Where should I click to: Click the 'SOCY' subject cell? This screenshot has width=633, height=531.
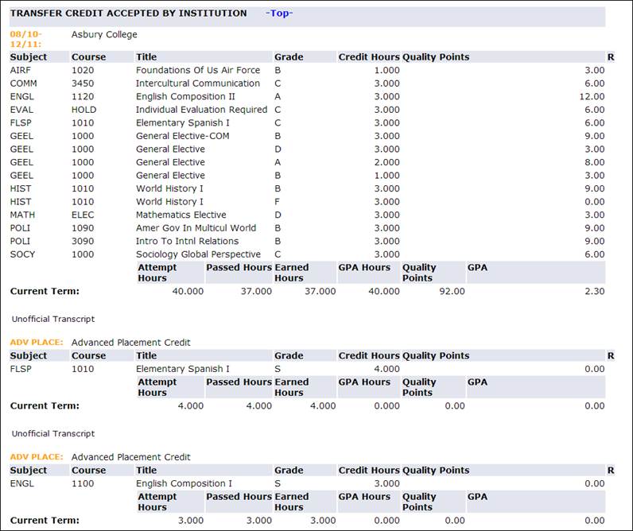coord(22,254)
